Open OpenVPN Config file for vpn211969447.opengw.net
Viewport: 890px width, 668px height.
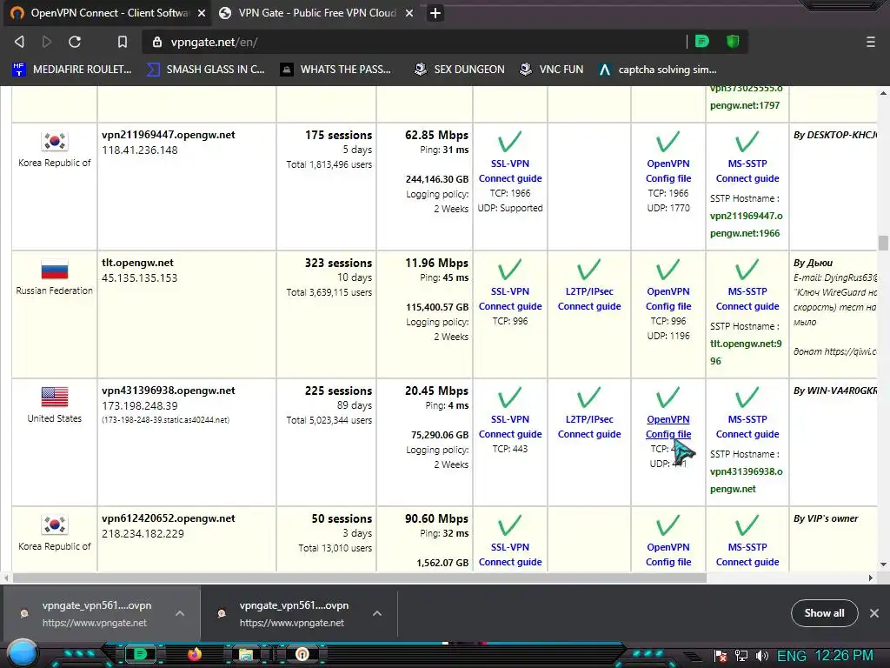668,171
